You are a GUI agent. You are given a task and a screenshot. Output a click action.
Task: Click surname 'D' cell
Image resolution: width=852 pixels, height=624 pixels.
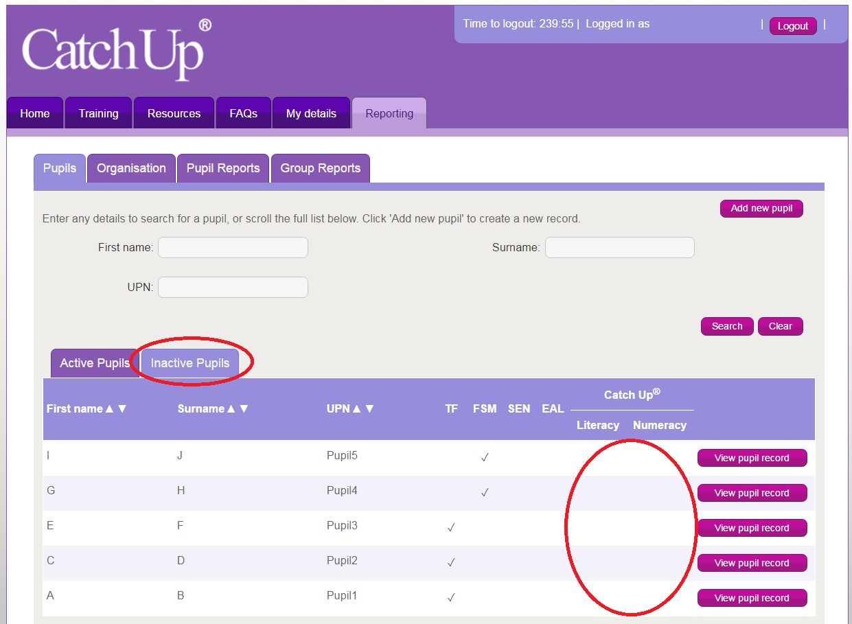pos(181,561)
